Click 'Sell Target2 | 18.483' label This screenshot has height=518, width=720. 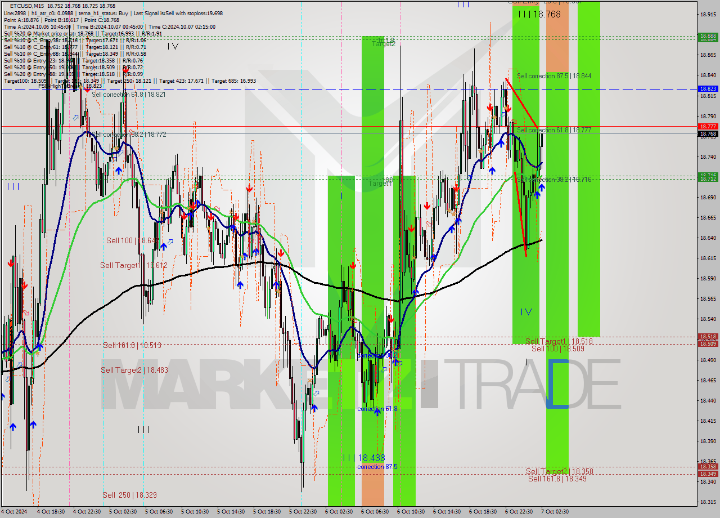coord(134,370)
